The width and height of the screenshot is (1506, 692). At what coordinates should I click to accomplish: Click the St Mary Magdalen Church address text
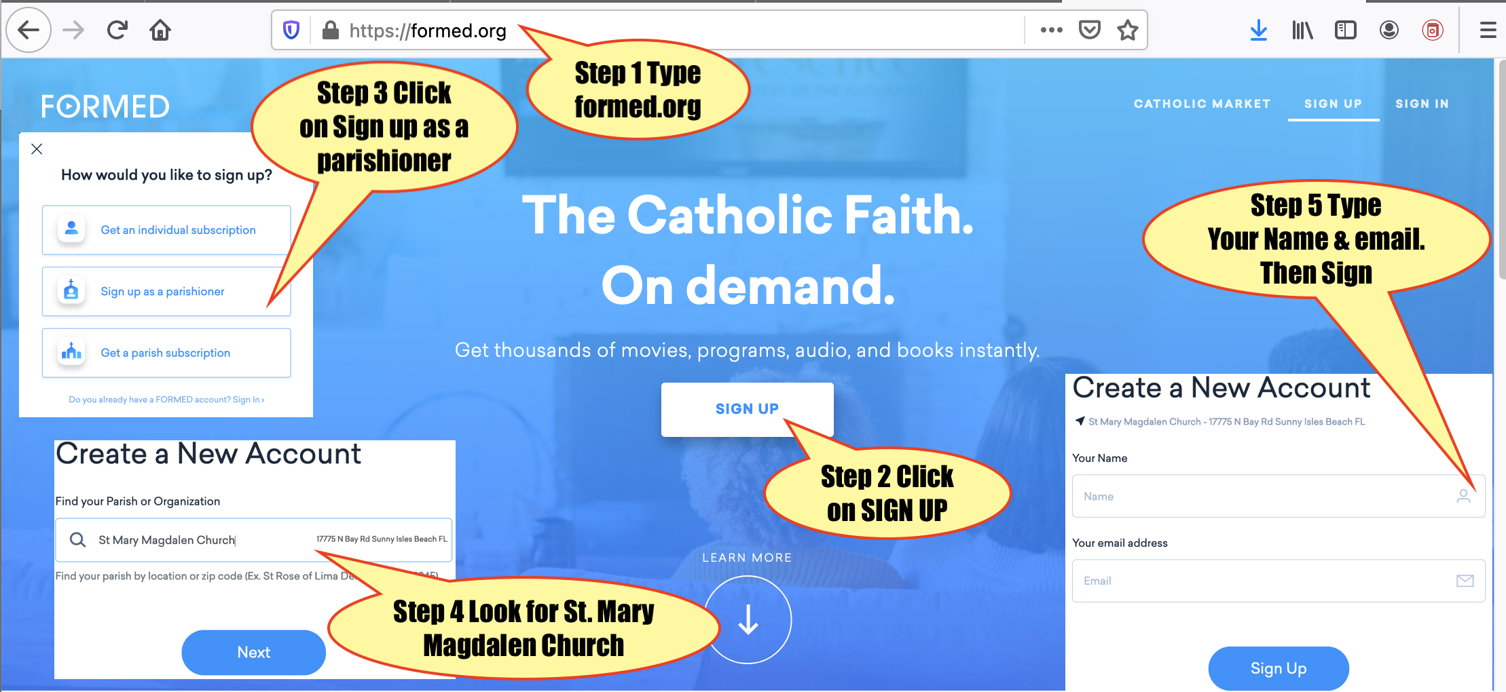[x=1226, y=421]
